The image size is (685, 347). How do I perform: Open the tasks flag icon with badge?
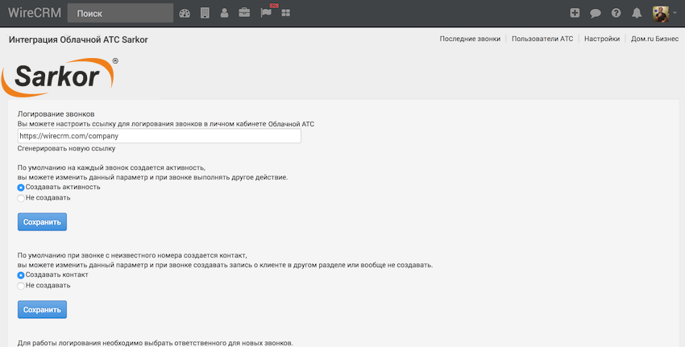pyautogui.click(x=265, y=13)
